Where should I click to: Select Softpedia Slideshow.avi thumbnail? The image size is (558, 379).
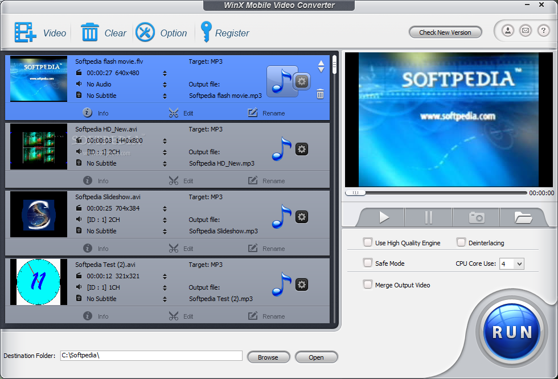pos(39,215)
